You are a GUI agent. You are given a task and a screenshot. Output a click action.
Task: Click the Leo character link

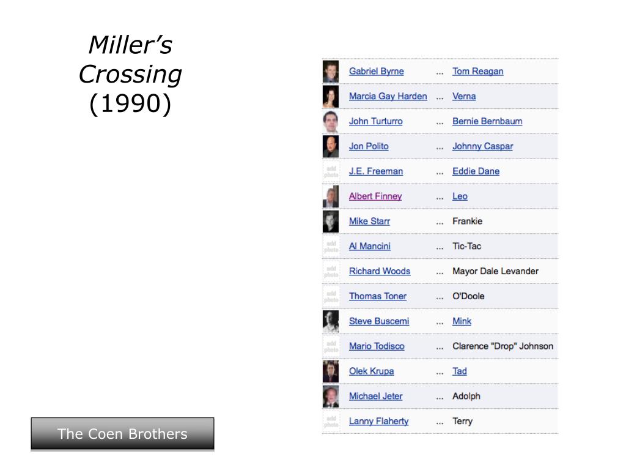click(460, 196)
